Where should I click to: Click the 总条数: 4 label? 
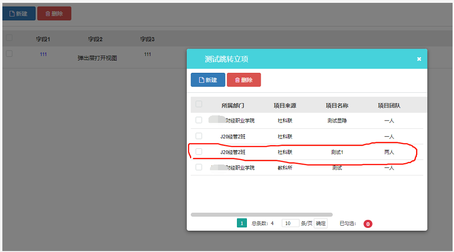click(x=263, y=223)
